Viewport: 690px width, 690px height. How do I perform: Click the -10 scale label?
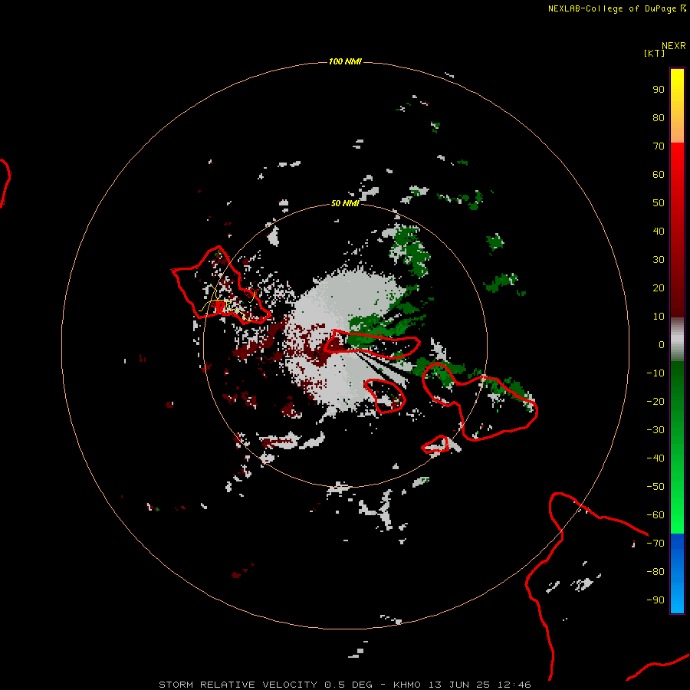[655, 373]
